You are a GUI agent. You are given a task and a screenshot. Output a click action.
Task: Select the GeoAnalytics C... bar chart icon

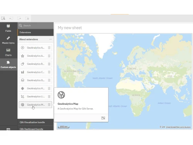tap(22, 72)
